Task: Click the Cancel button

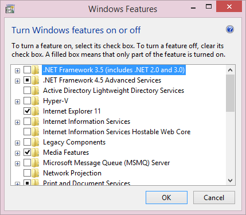Action: pyautogui.click(x=214, y=198)
